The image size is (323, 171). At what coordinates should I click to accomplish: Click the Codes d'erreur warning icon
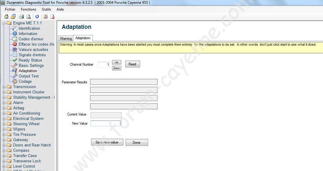pos(15,39)
